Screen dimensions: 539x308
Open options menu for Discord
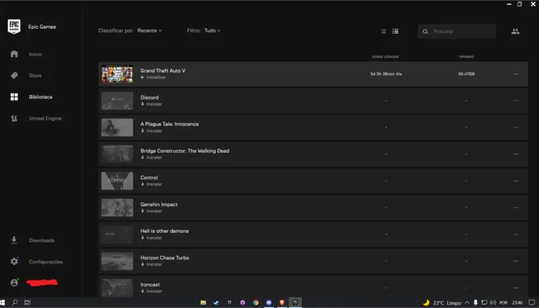point(516,101)
